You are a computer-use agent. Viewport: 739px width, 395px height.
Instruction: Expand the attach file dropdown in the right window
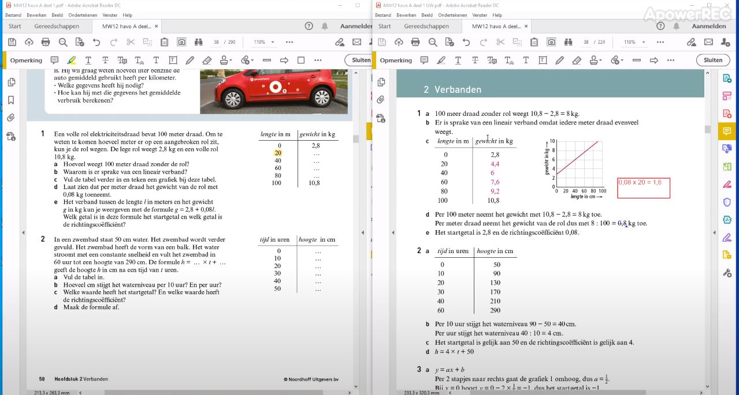tap(622, 60)
